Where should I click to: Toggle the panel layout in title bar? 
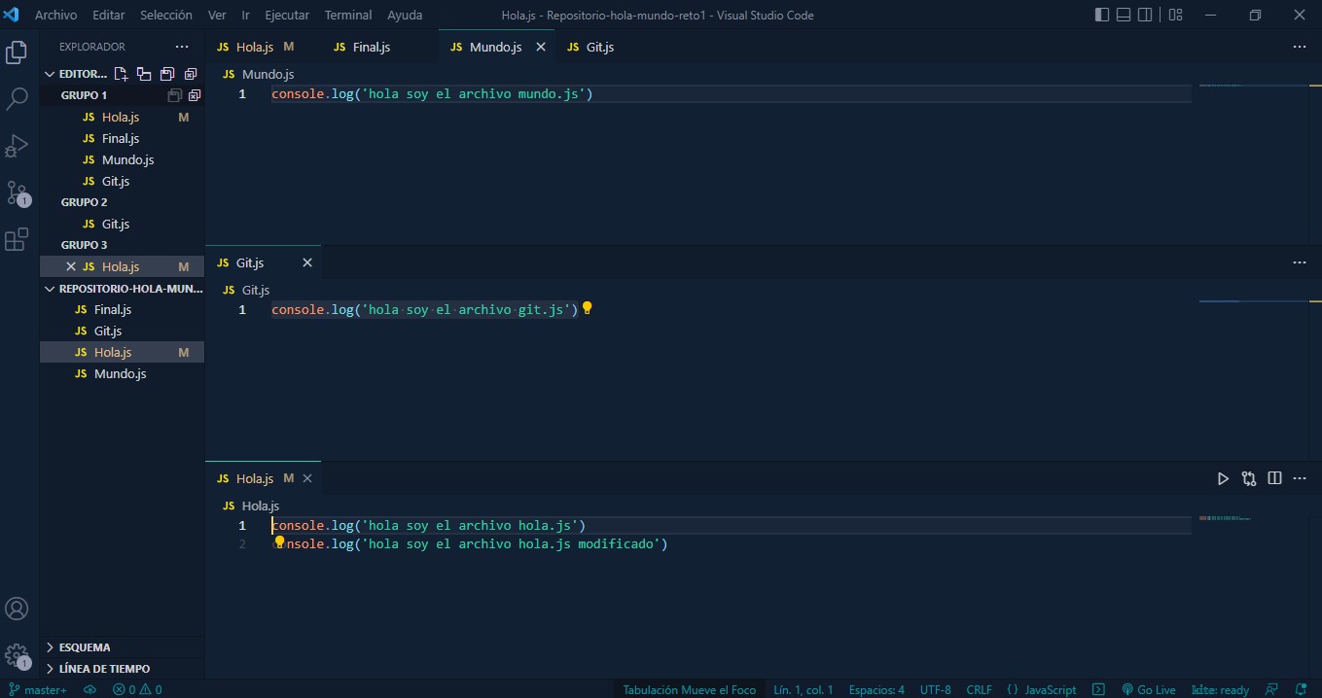(1124, 15)
